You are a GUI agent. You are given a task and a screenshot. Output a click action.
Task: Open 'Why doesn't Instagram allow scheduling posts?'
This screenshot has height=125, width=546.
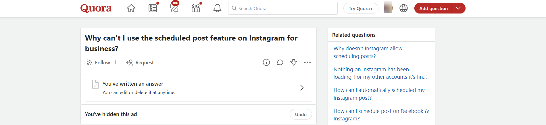[x=368, y=52]
